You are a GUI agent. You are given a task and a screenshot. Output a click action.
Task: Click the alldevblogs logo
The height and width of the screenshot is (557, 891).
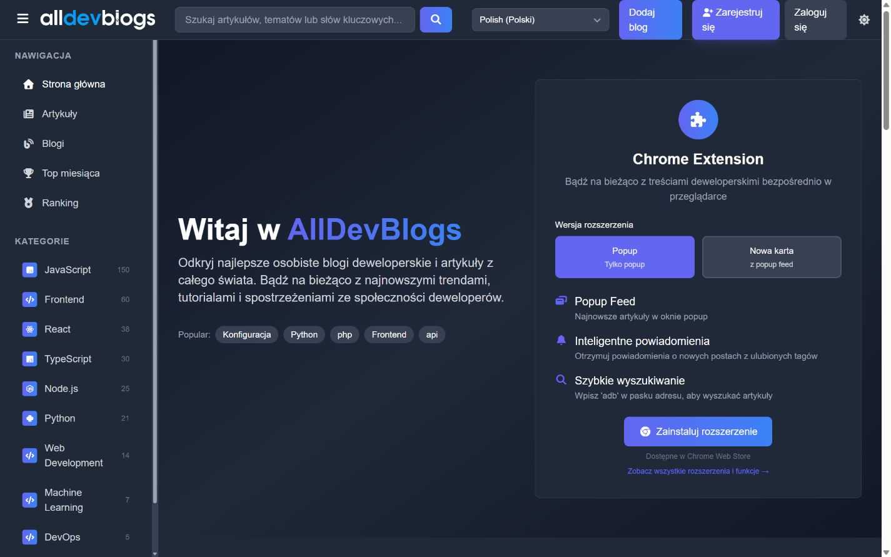click(x=98, y=19)
